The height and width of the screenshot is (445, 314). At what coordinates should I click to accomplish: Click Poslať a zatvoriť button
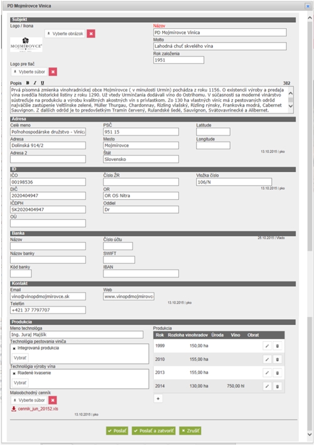[x=154, y=431]
